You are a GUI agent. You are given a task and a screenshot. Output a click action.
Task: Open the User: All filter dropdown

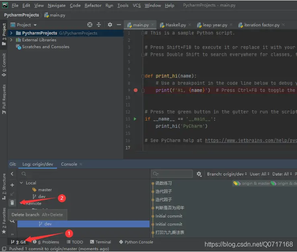pyautogui.click(x=259, y=174)
